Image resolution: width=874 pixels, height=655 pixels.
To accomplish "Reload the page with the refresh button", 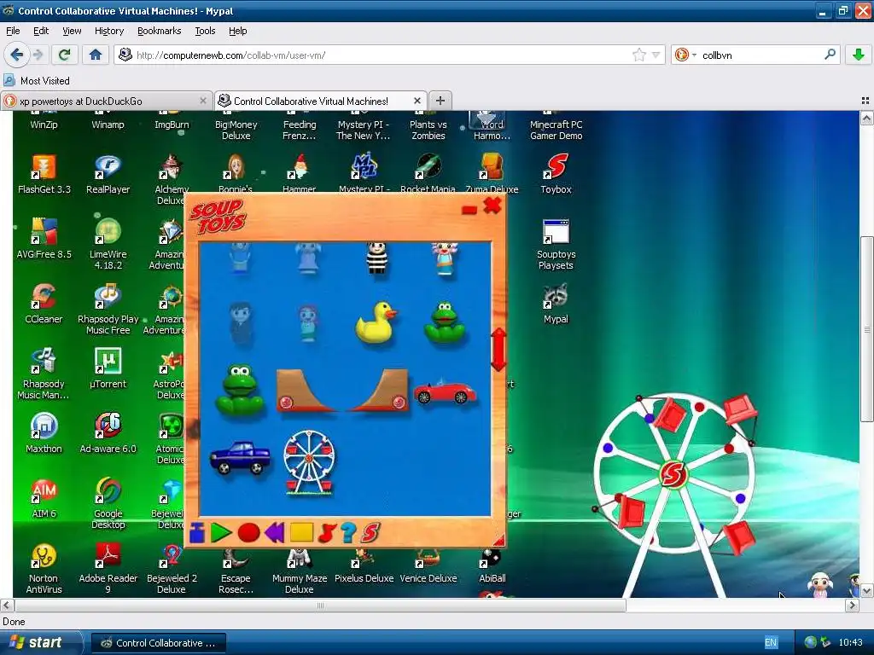I will tap(64, 55).
